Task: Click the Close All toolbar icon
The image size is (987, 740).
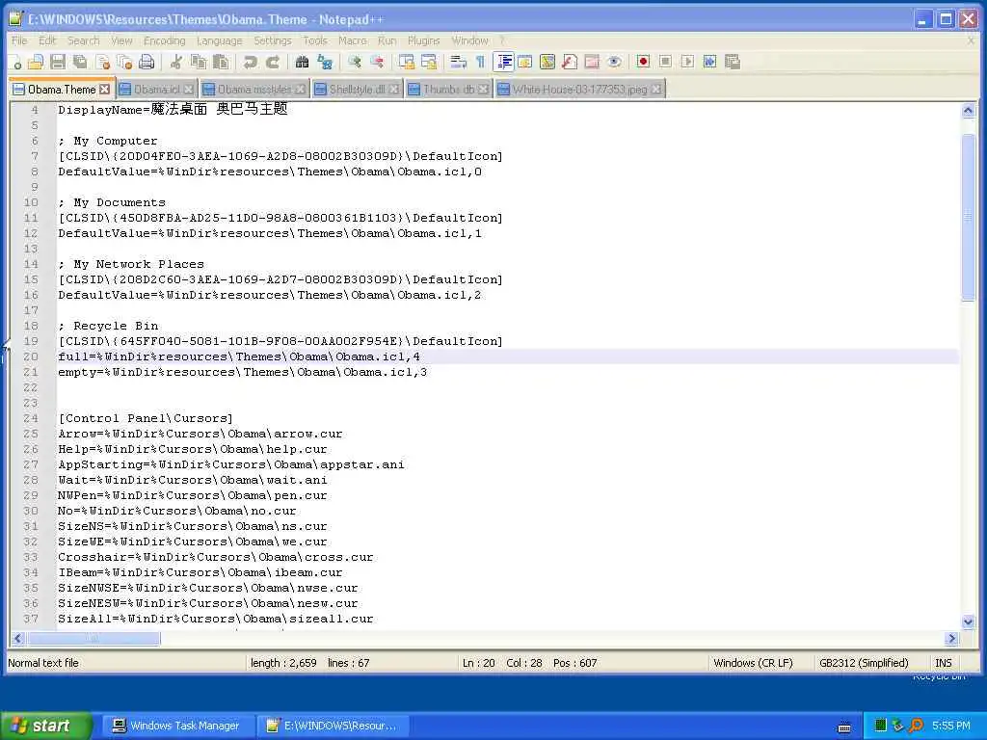Action: tap(124, 62)
